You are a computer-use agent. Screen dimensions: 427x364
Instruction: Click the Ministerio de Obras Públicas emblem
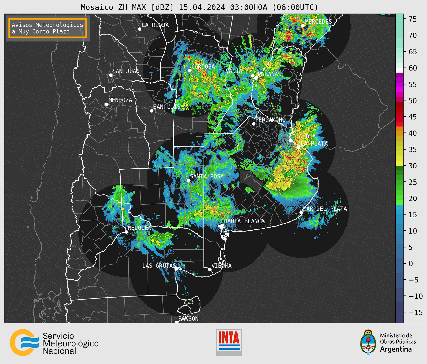tap(368, 342)
